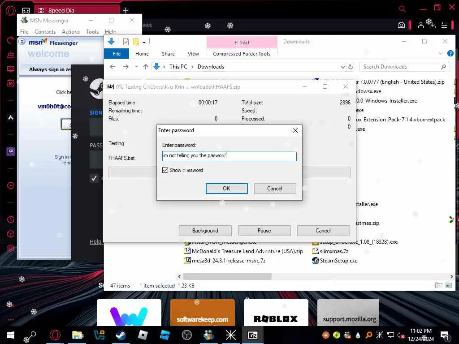
Task: Click Cancel button in 7-Zip testing window
Action: click(323, 231)
